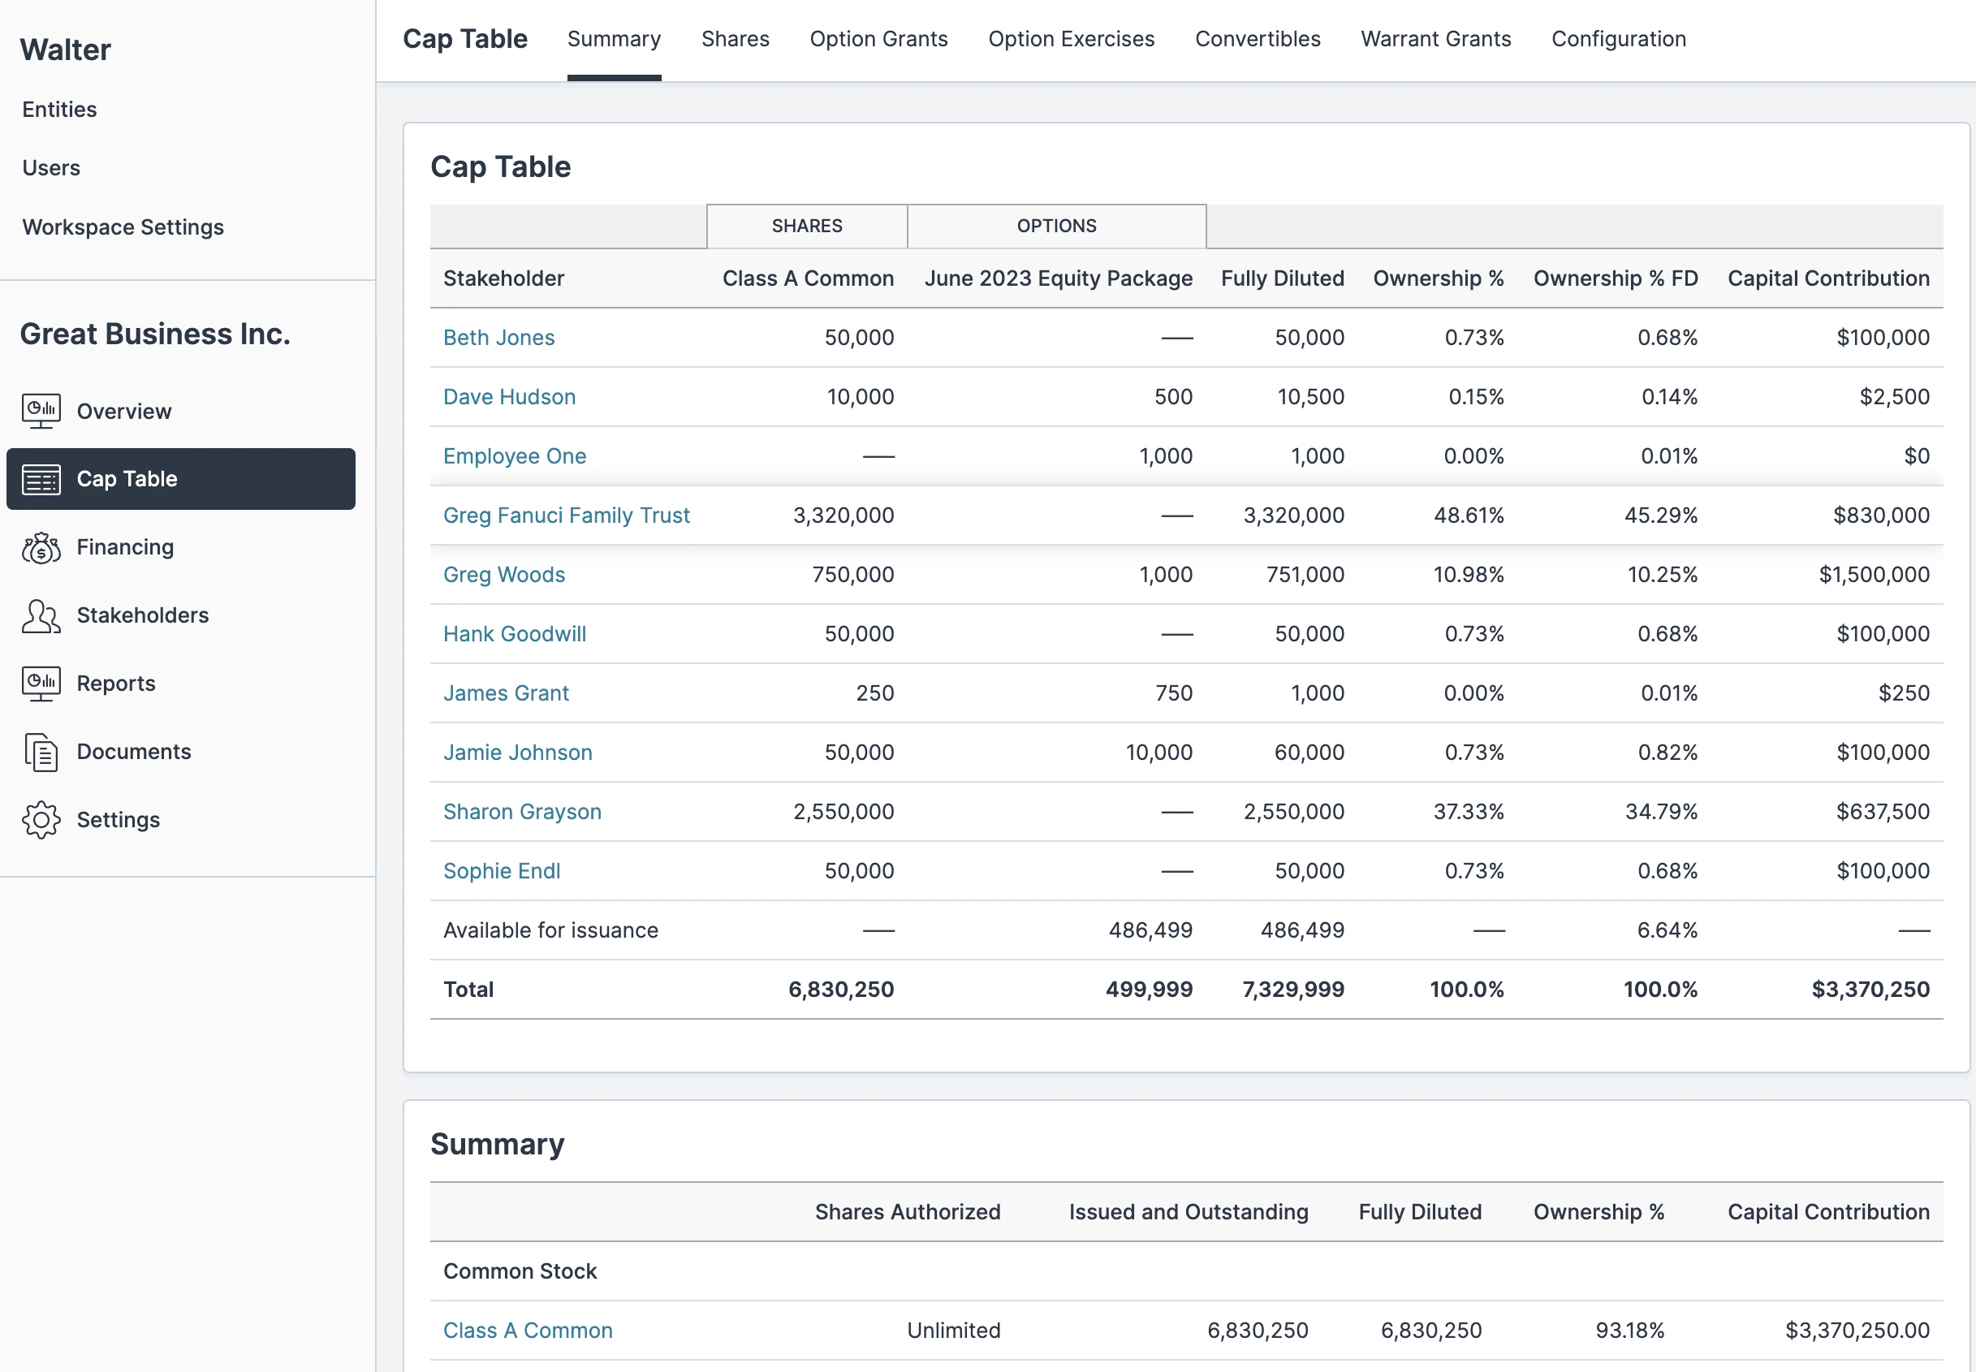Image resolution: width=1976 pixels, height=1372 pixels.
Task: Open the Greg Fanuci Family Trust record
Action: (x=567, y=515)
